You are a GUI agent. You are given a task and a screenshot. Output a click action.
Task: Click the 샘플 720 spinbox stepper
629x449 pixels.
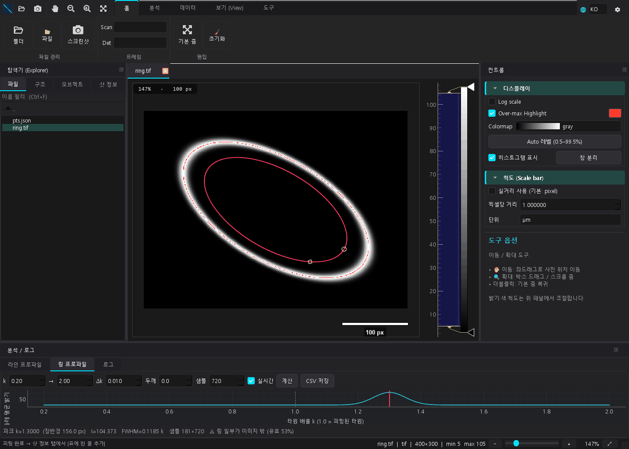[x=241, y=381]
